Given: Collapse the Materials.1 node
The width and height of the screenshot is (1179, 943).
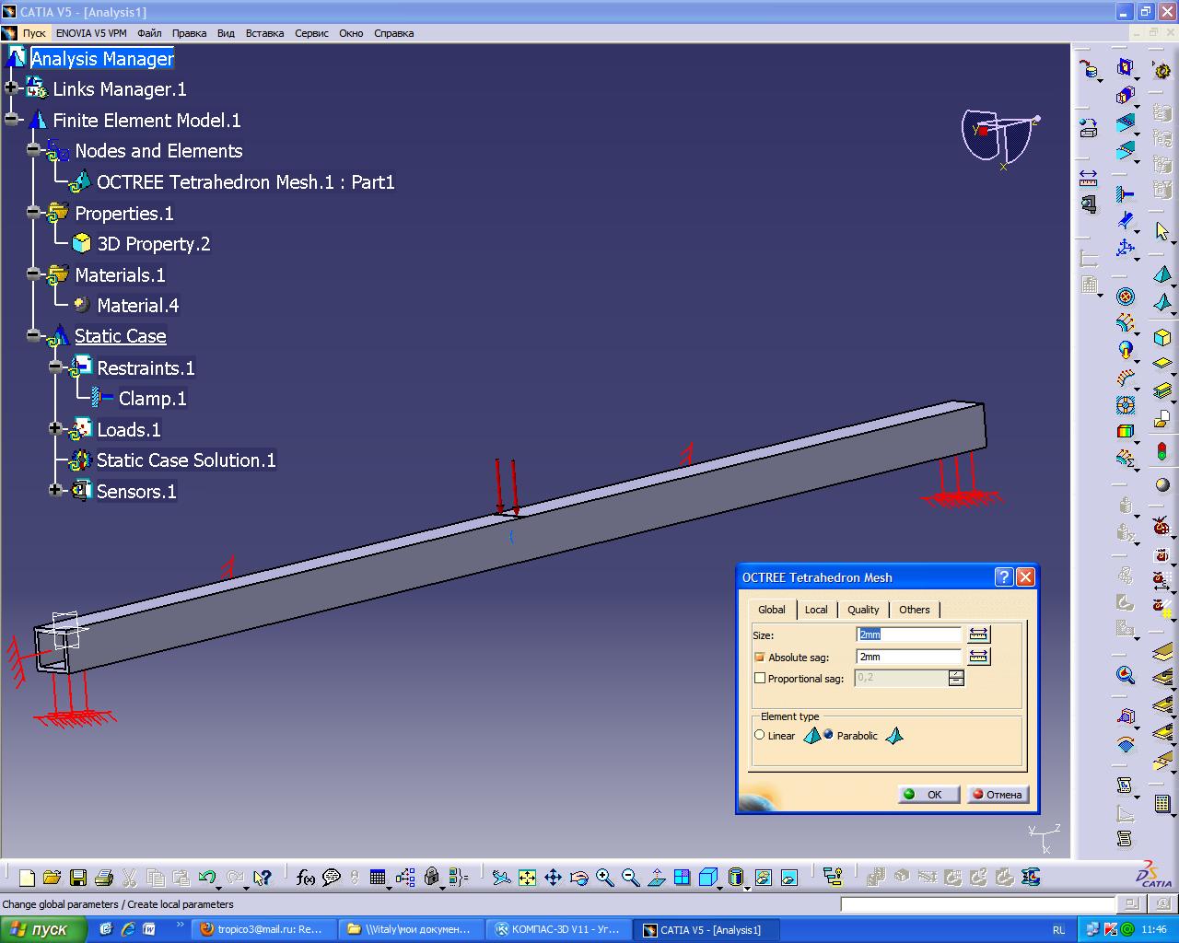Looking at the screenshot, I should click(33, 274).
